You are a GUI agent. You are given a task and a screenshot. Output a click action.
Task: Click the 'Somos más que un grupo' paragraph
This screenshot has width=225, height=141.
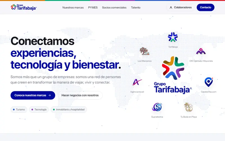[66, 80]
